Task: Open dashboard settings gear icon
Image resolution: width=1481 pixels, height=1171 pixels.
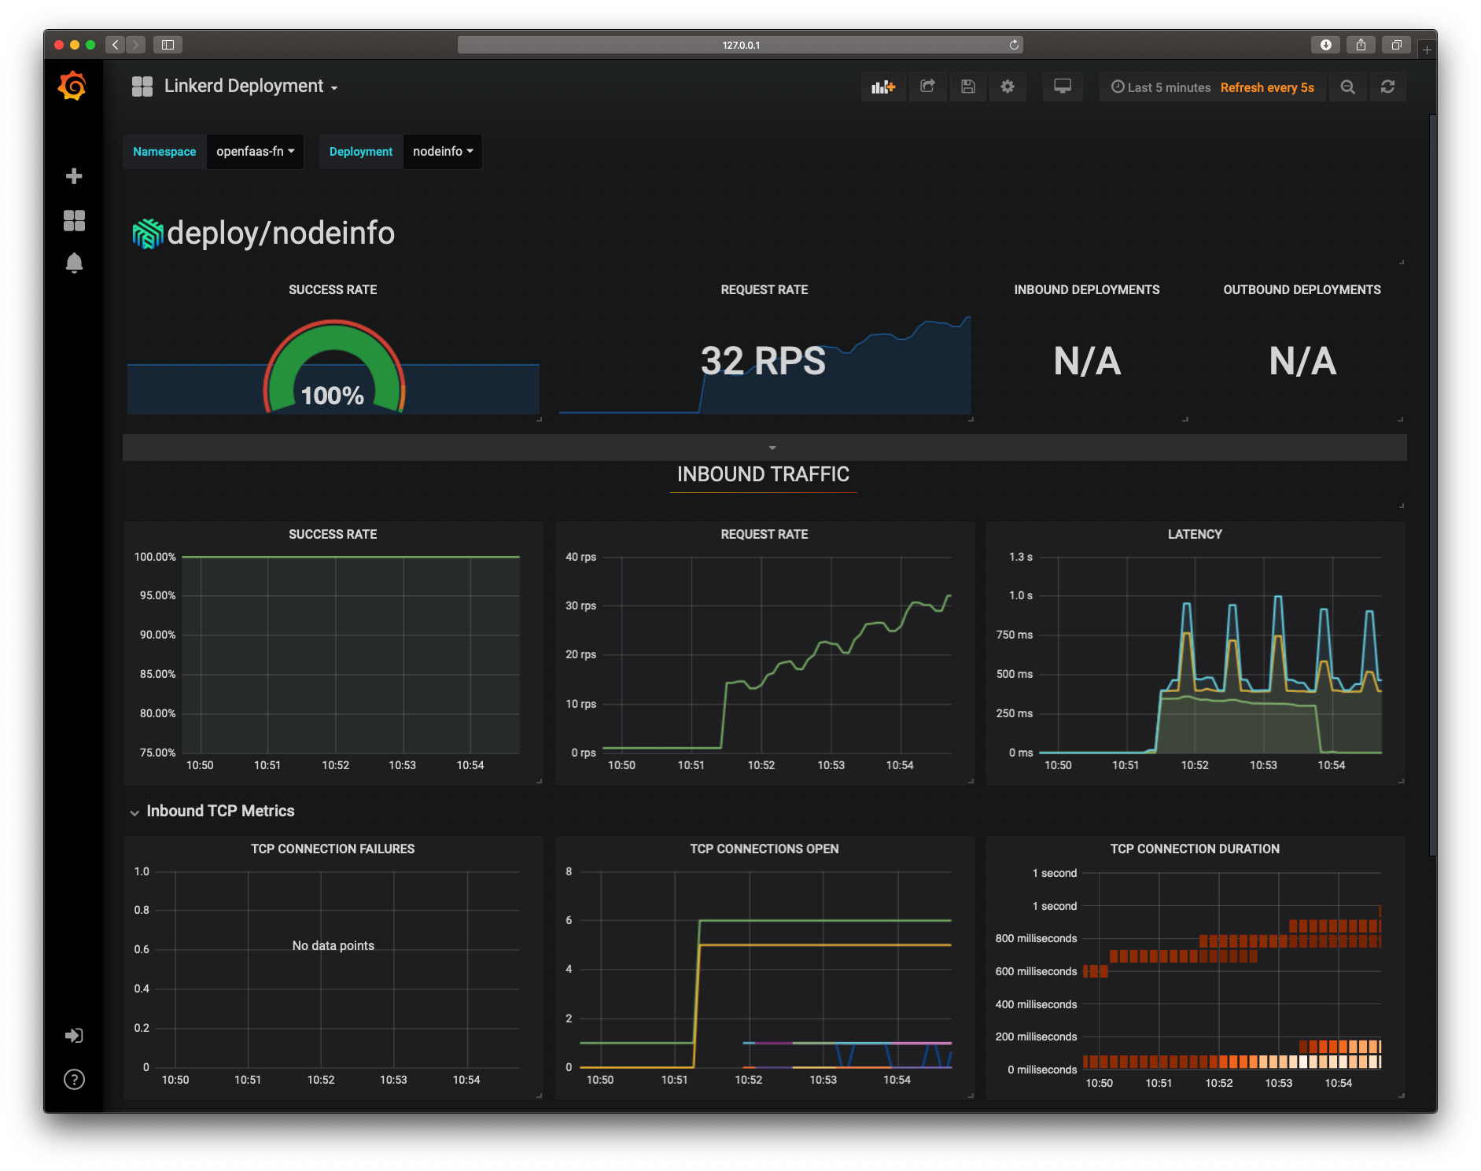Action: [x=1008, y=87]
